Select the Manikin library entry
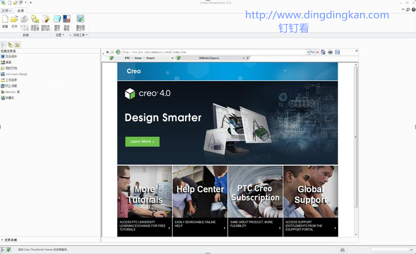The height and width of the screenshot is (254, 416). pyautogui.click(x=10, y=92)
